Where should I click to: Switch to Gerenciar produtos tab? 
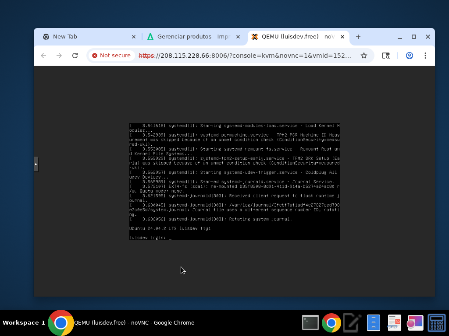[x=193, y=37]
